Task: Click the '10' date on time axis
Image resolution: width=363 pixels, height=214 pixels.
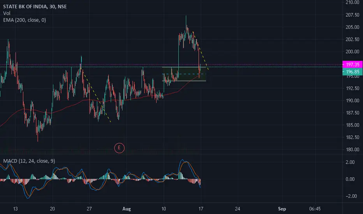Action: (164, 209)
